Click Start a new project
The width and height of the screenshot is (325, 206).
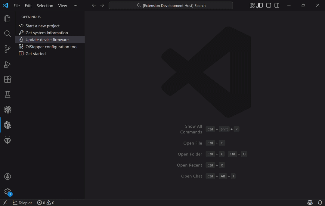pos(42,26)
